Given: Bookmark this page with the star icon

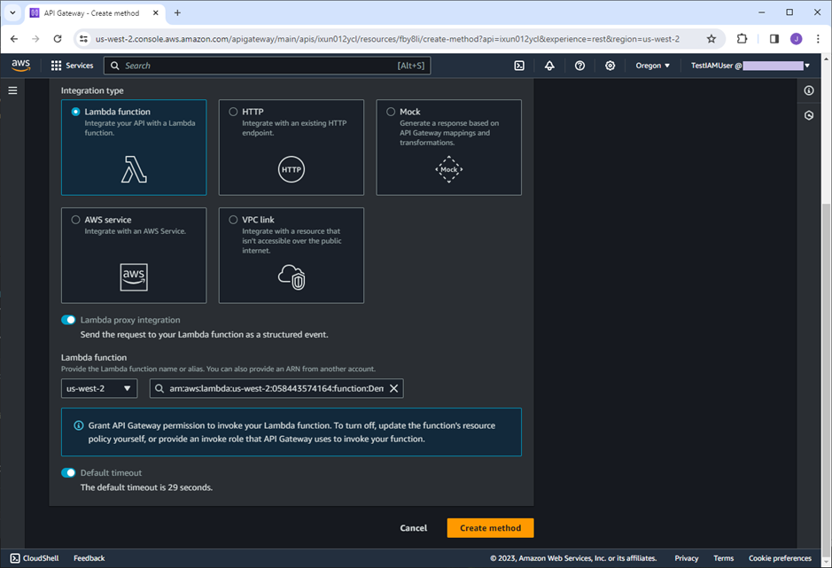Looking at the screenshot, I should (711, 39).
